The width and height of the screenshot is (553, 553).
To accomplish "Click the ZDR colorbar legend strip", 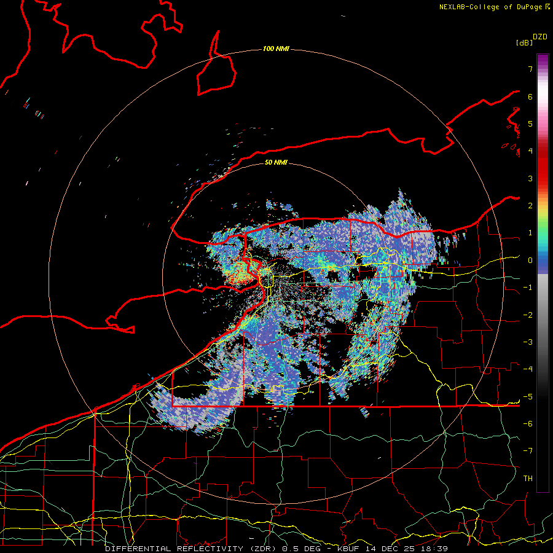I will (543, 273).
